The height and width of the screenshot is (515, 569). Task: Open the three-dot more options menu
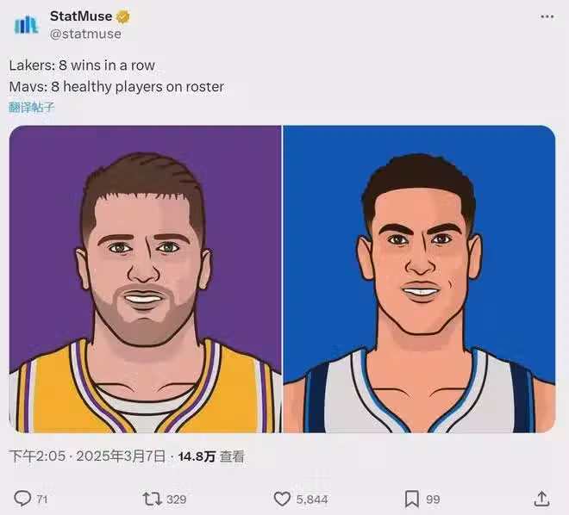547,16
